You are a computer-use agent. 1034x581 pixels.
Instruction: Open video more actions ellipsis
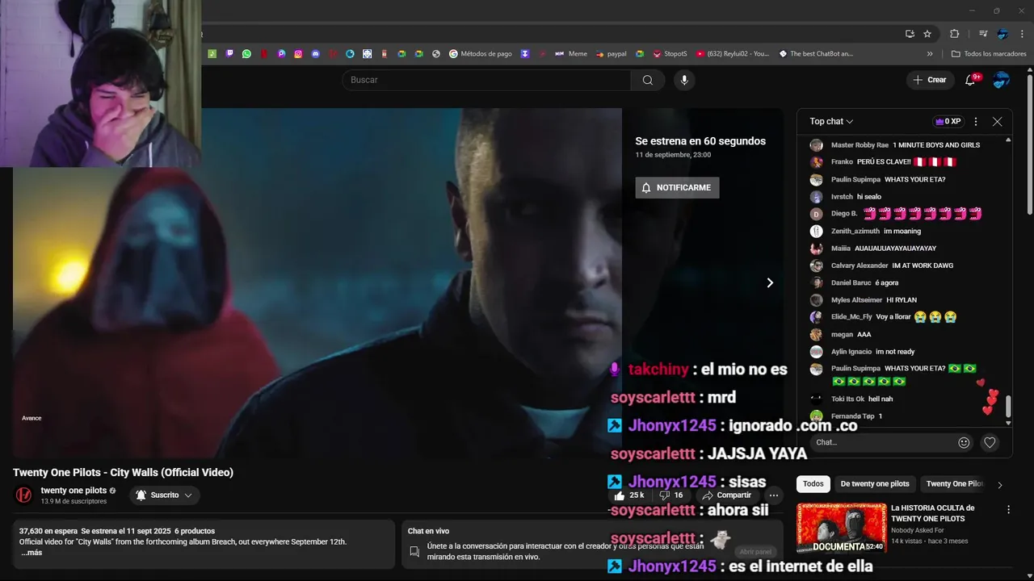[773, 495]
